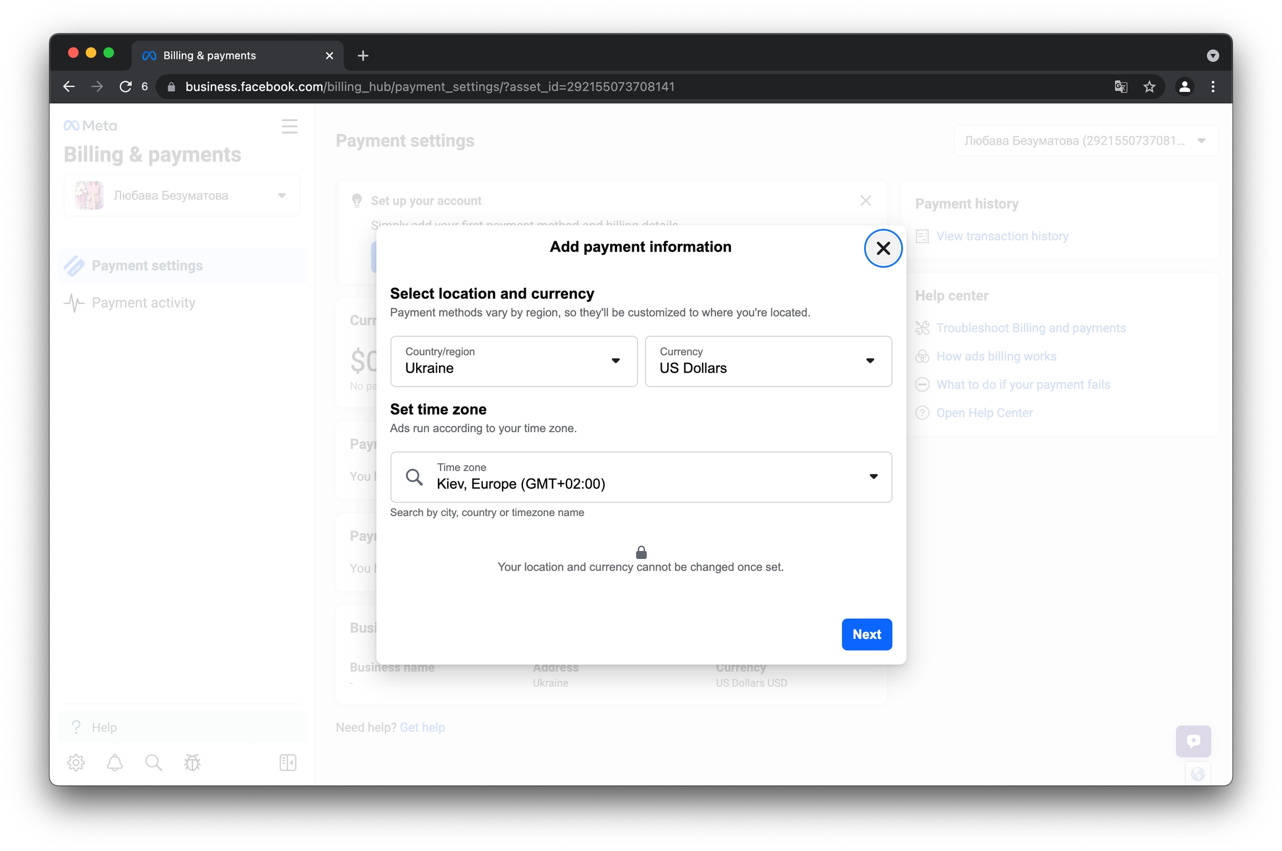This screenshot has height=851, width=1282.
Task: Select Payment settings in sidebar
Action: (181, 265)
